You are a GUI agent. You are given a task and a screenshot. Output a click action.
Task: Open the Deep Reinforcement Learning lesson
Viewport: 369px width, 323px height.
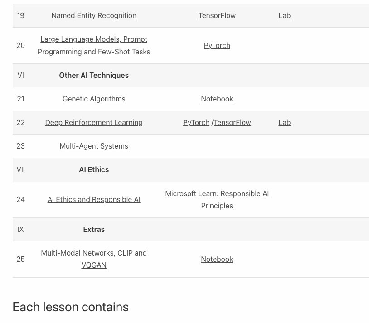(x=94, y=122)
